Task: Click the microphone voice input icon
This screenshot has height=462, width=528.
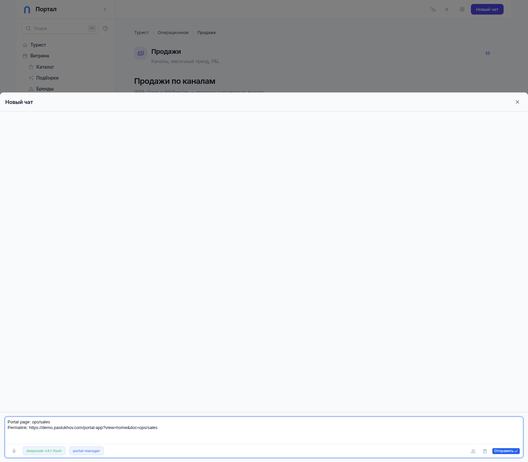Action: (14, 451)
